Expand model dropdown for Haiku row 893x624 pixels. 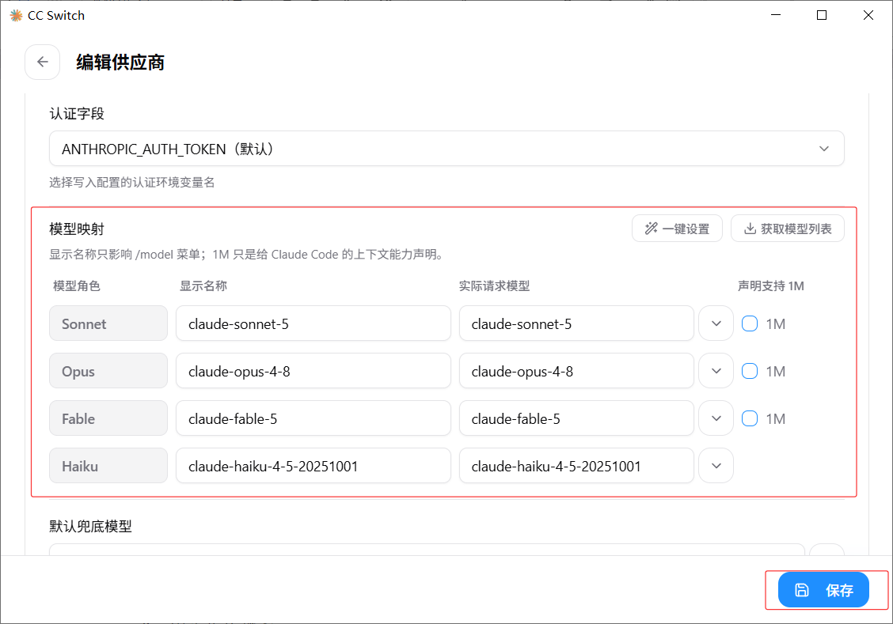[716, 466]
